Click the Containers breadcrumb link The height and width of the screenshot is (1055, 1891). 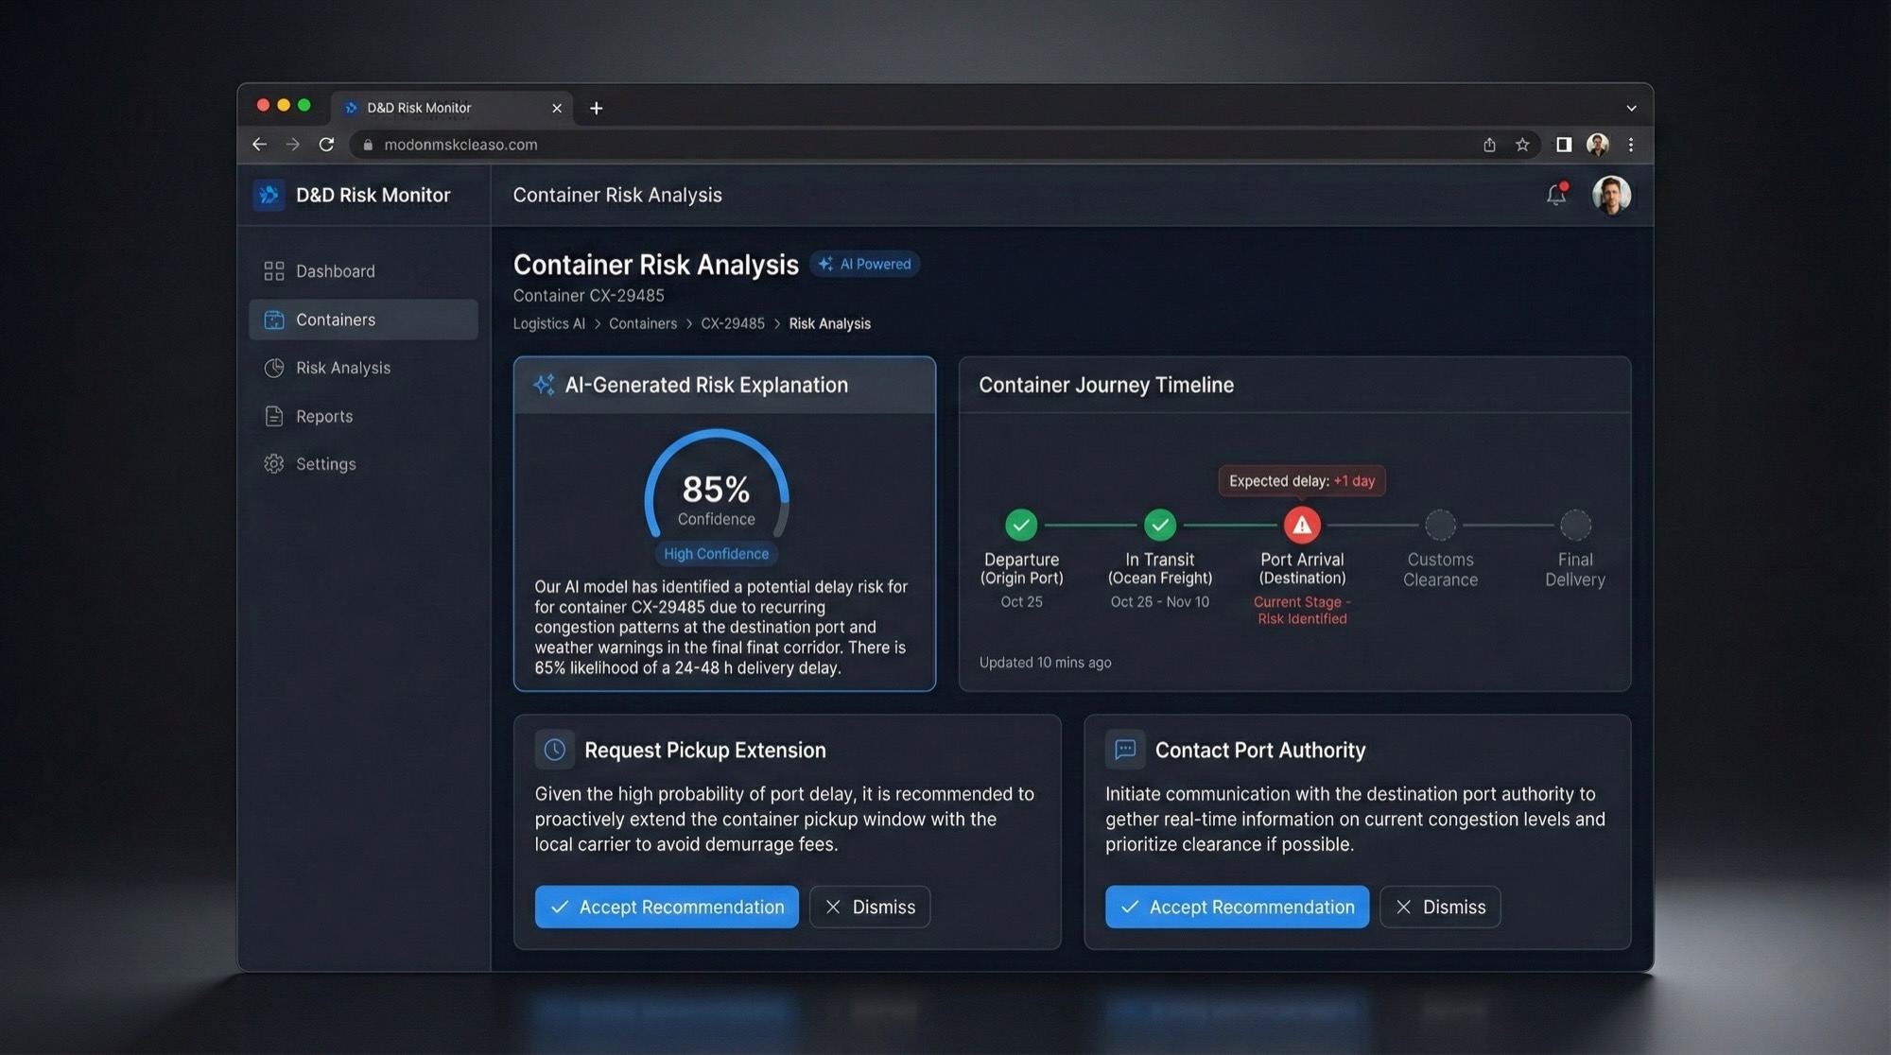point(642,323)
